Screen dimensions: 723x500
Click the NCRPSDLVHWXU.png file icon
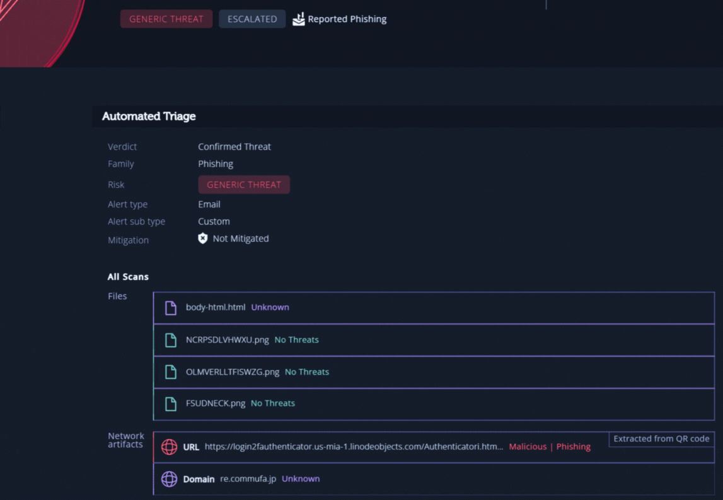click(x=170, y=340)
